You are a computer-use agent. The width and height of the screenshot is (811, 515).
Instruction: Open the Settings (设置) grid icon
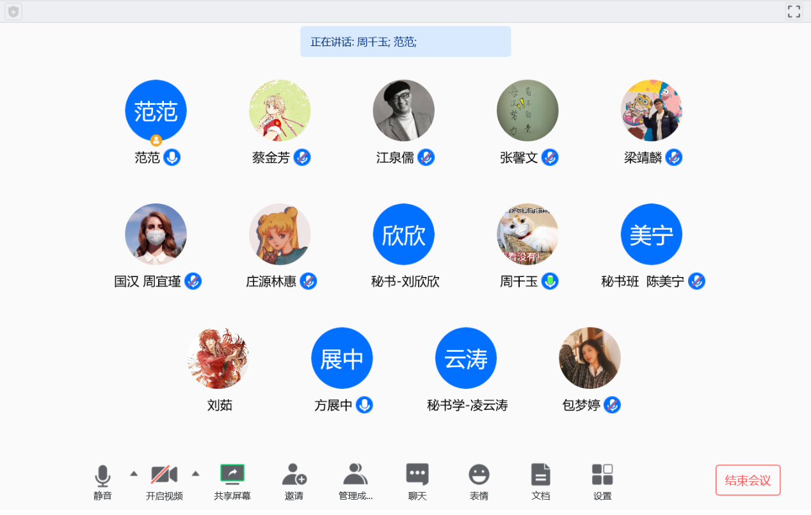click(602, 475)
